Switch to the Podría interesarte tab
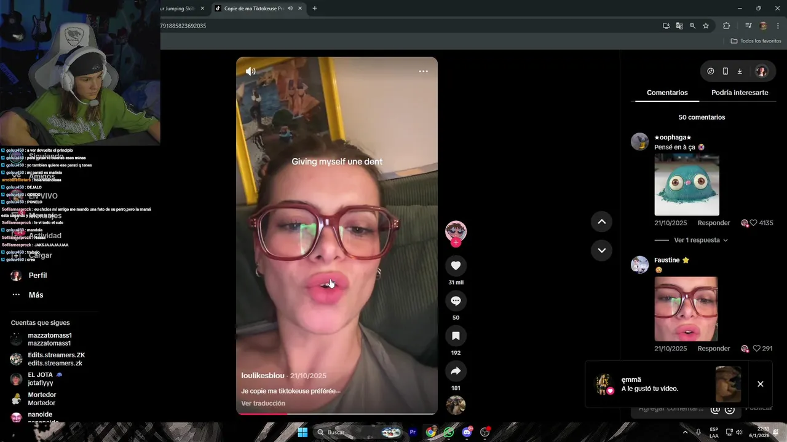This screenshot has width=787, height=442. [x=740, y=93]
